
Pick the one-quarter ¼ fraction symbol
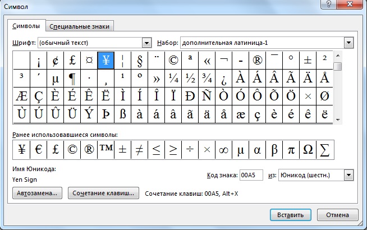173,79
